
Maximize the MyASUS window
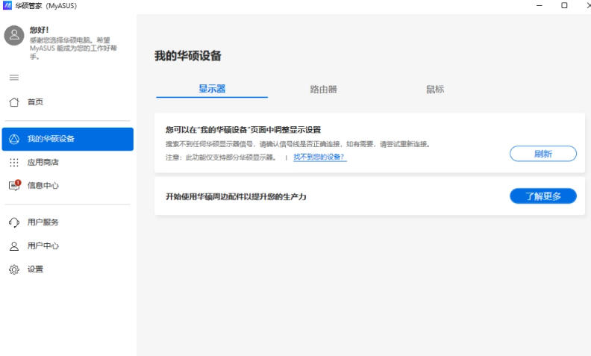pyautogui.click(x=564, y=5)
